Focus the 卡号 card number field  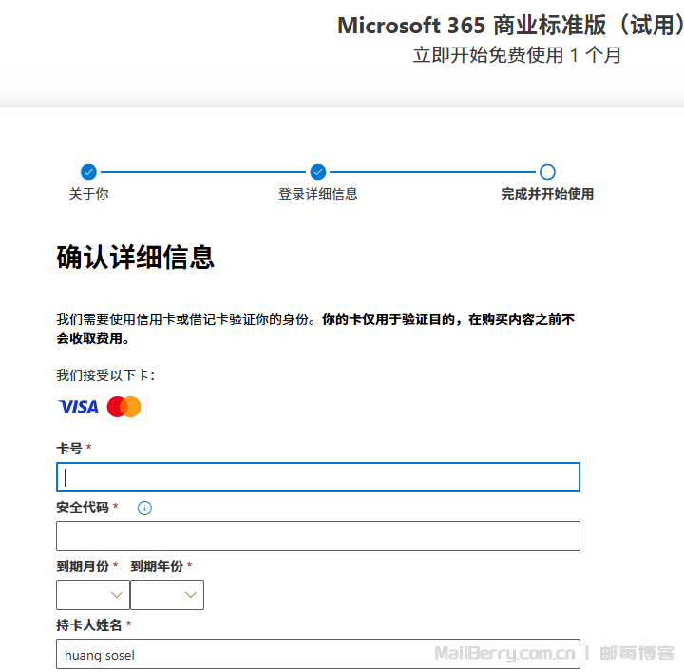(x=318, y=477)
